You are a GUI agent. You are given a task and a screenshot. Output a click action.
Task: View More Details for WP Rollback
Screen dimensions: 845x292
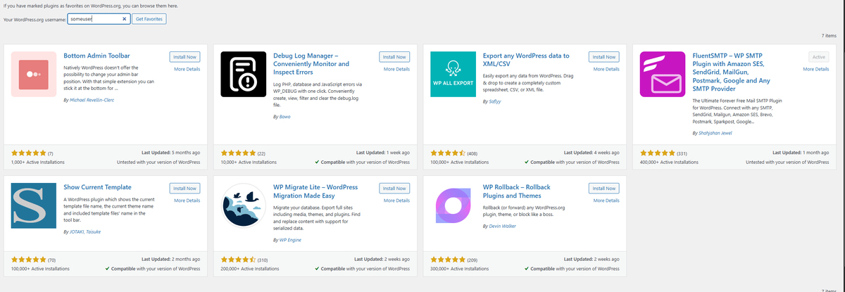point(606,201)
